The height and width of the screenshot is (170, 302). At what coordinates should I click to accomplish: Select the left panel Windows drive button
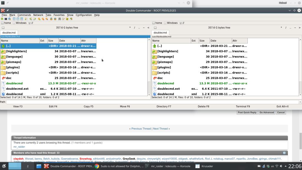pos(19,23)
